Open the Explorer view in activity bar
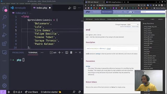Viewport: 167px width, 94px height. click(4, 9)
